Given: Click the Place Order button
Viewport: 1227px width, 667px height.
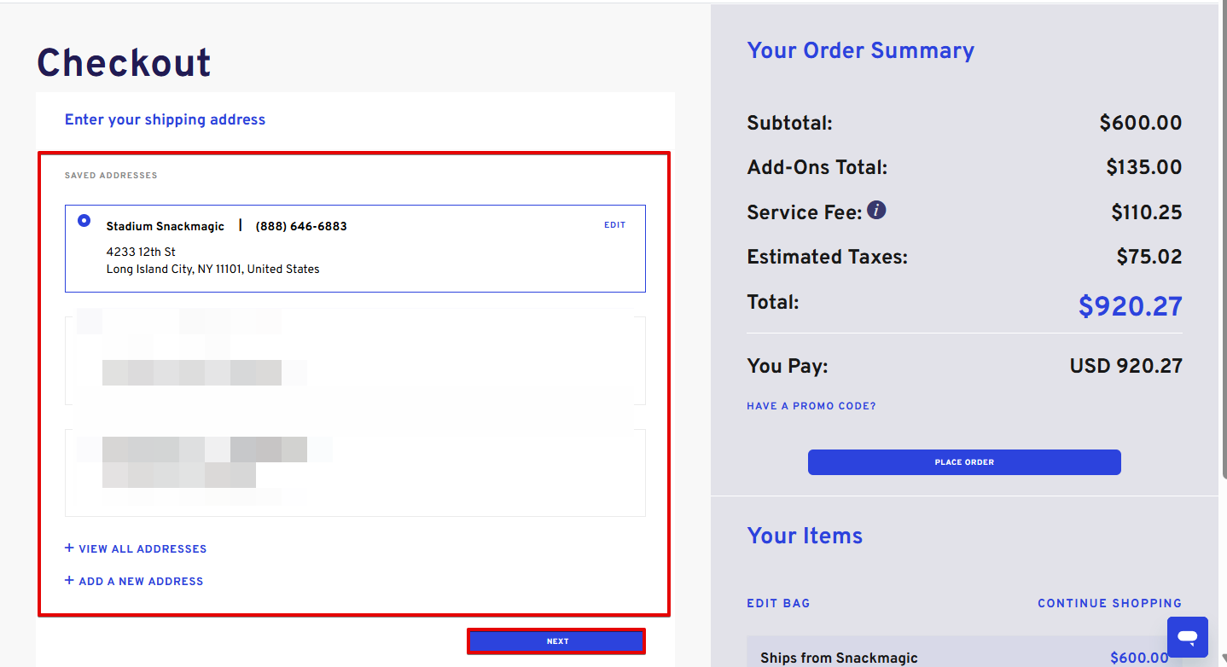Looking at the screenshot, I should (x=964, y=462).
